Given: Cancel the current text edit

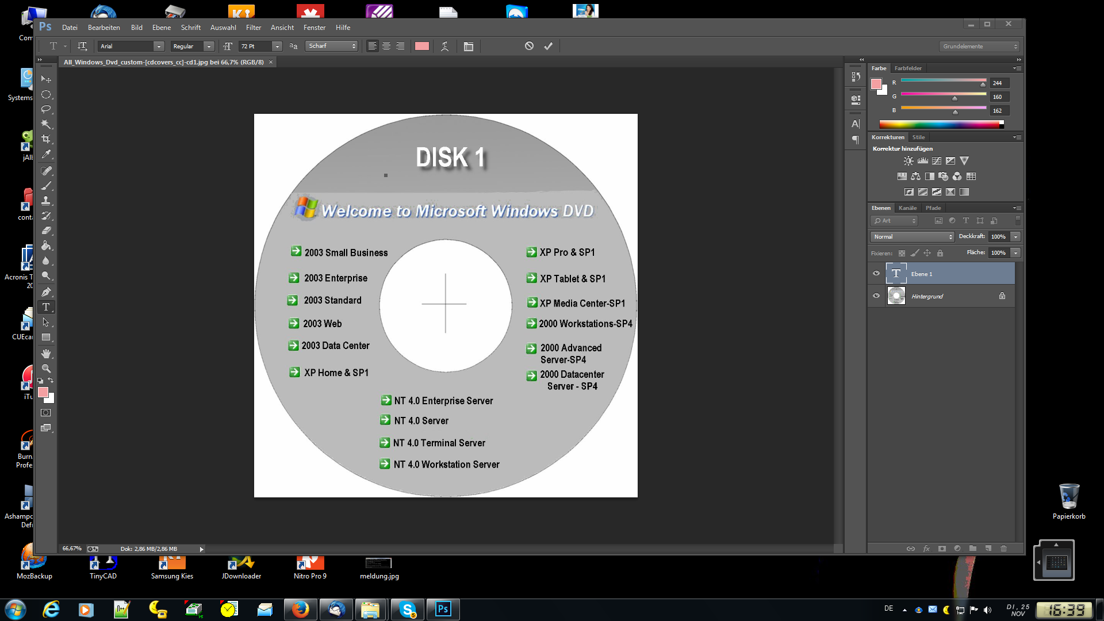Looking at the screenshot, I should [x=529, y=46].
